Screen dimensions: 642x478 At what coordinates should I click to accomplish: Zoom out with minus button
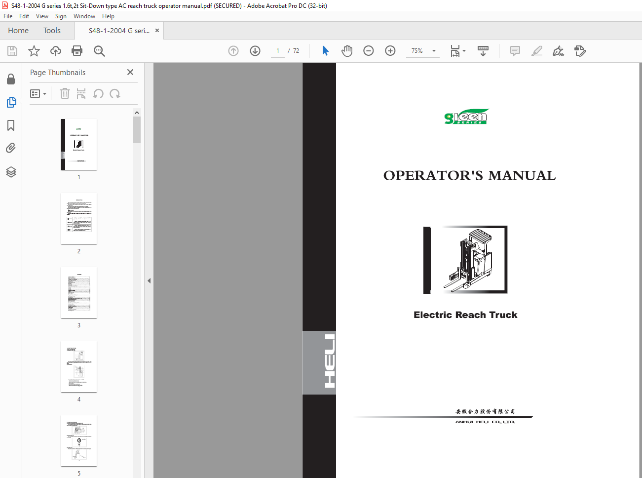pos(369,51)
